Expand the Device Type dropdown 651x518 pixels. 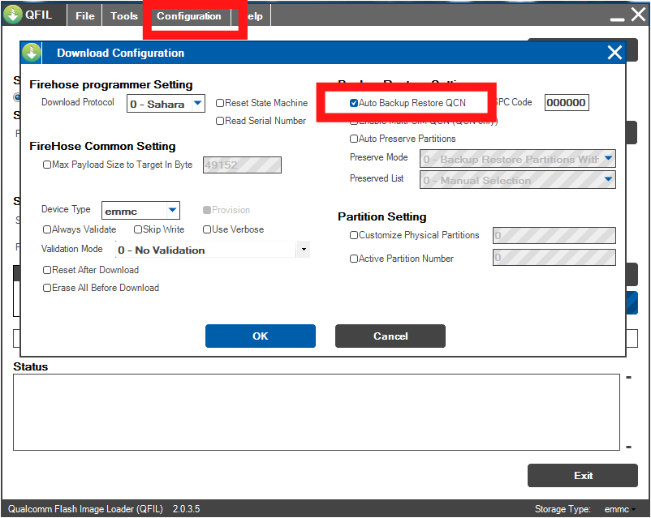(173, 210)
